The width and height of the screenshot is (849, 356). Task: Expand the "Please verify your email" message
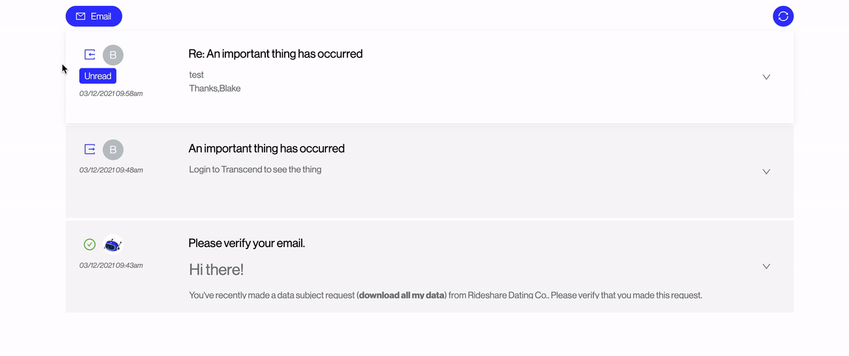coord(767,266)
